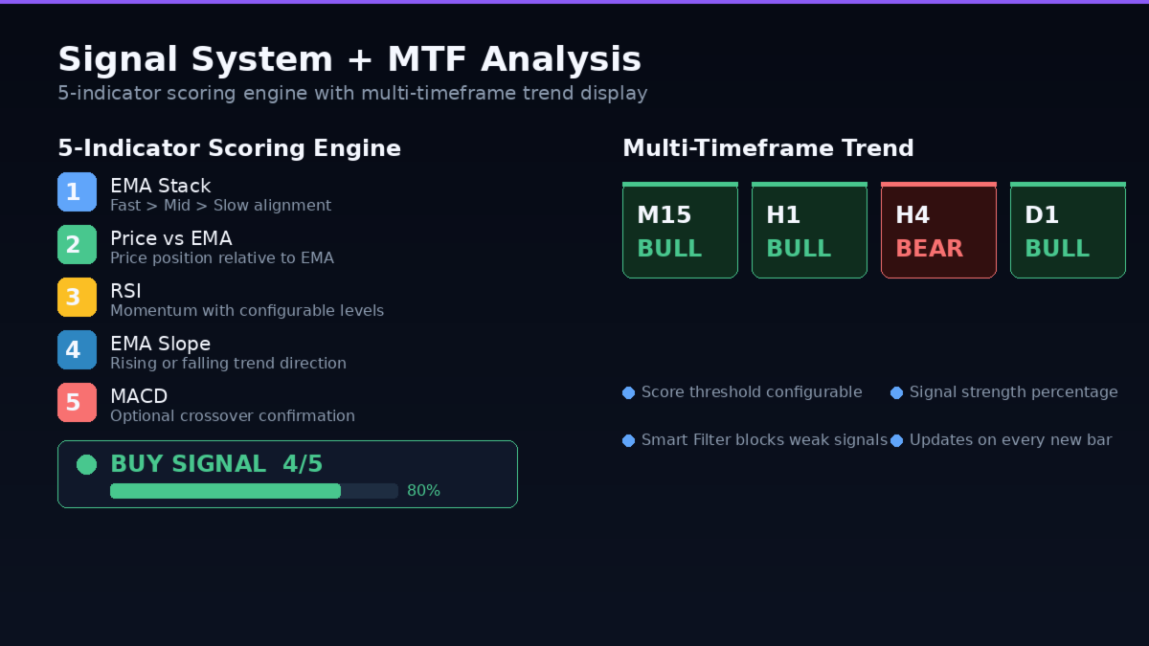Click the 80% signal strength progress bar
Image resolution: width=1149 pixels, height=646 pixels.
[x=254, y=491]
